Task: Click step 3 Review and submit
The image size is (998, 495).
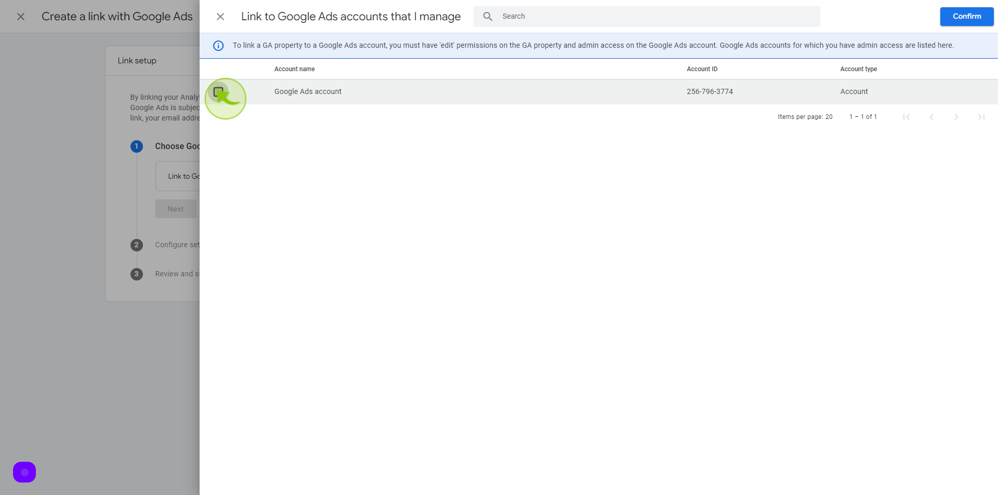Action: point(177,274)
